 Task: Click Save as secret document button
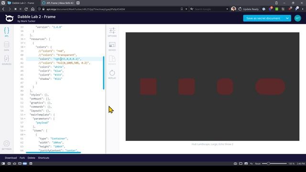tap(263, 18)
